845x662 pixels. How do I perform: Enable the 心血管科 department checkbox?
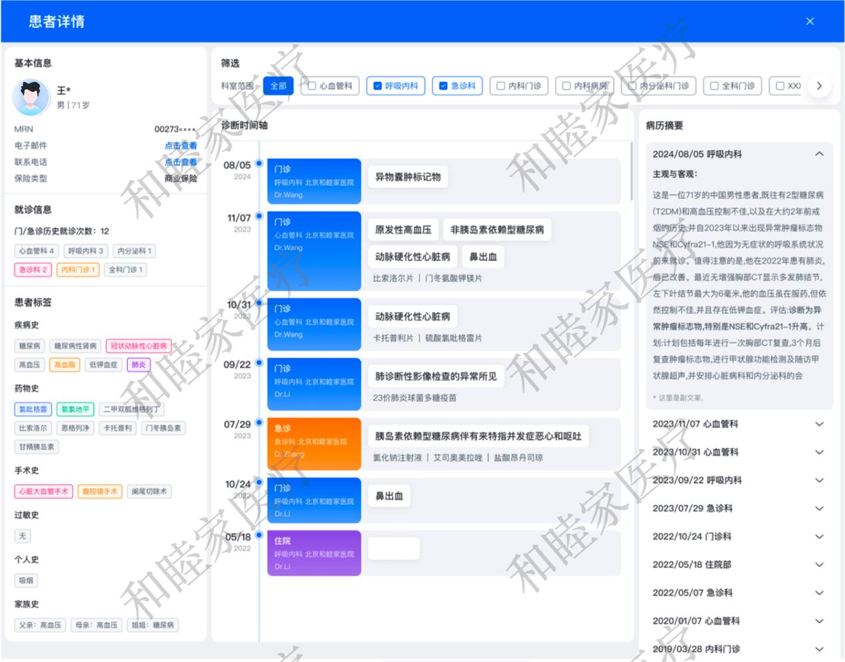[x=312, y=86]
